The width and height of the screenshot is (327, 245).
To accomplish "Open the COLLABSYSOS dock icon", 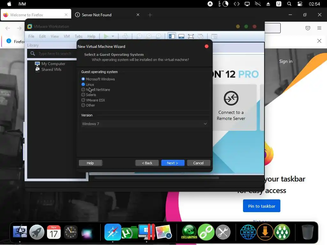I will 189,232.
